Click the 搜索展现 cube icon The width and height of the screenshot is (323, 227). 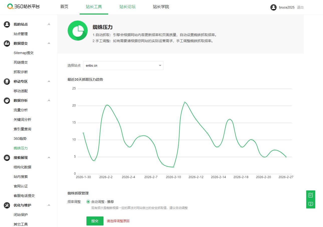click(x=7, y=158)
